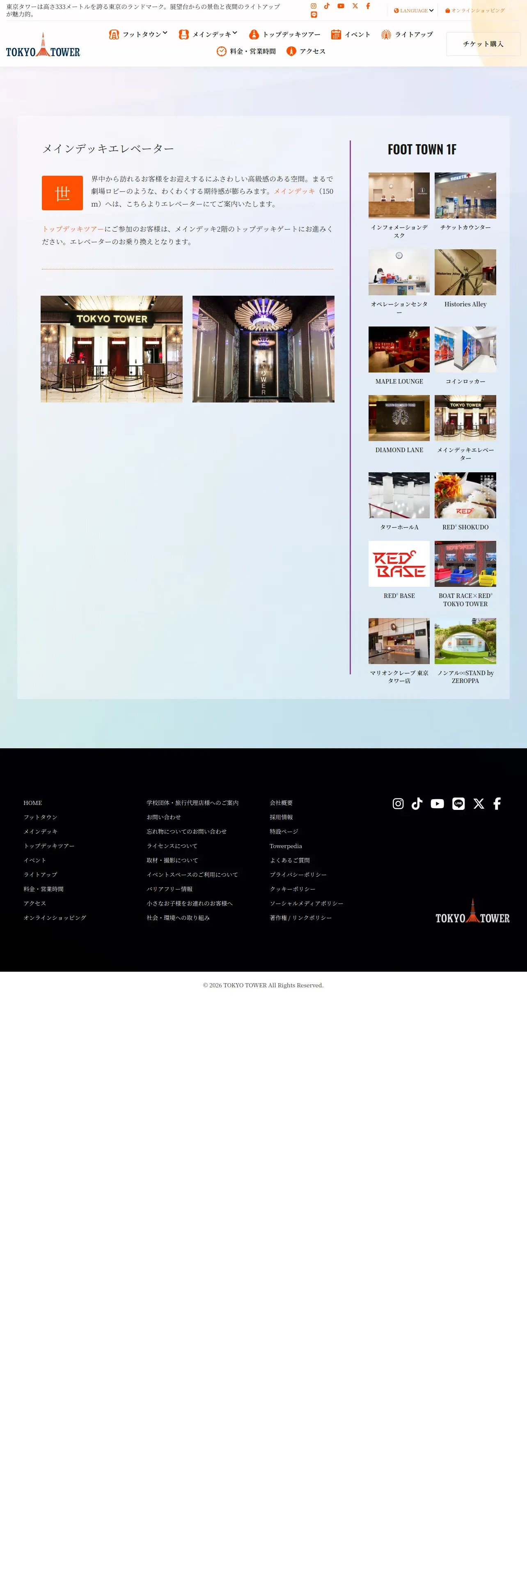The height and width of the screenshot is (1582, 527).
Task: Open TikTok icon in top header
Action: point(327,6)
